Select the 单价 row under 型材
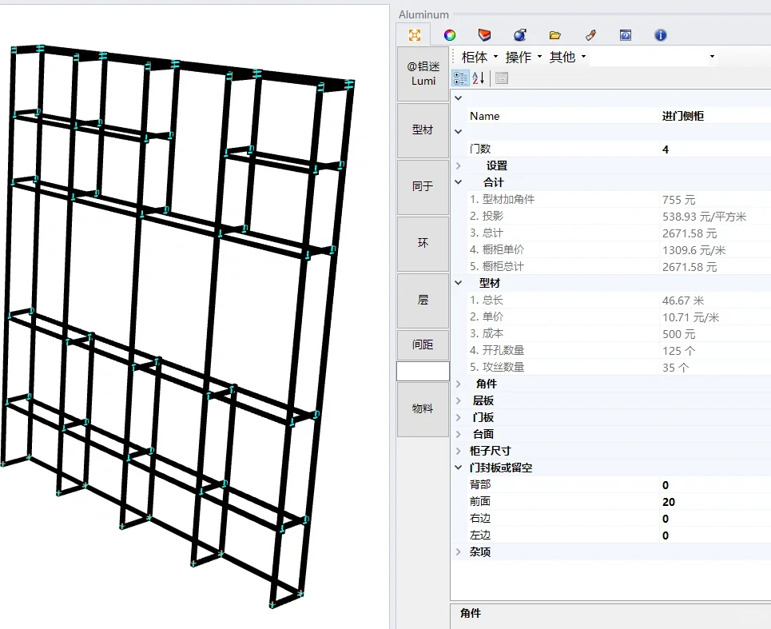 619,316
